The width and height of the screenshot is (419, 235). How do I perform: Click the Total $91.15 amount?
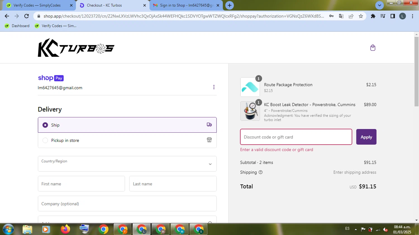click(x=367, y=186)
